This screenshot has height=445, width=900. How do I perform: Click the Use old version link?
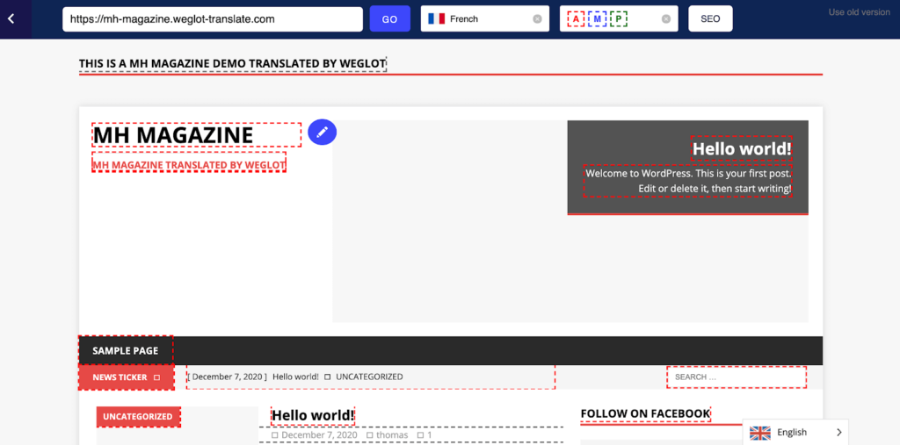pyautogui.click(x=860, y=12)
